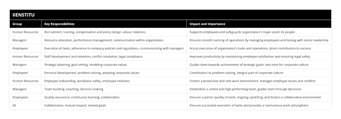Click the Group column header

(x=17, y=24)
